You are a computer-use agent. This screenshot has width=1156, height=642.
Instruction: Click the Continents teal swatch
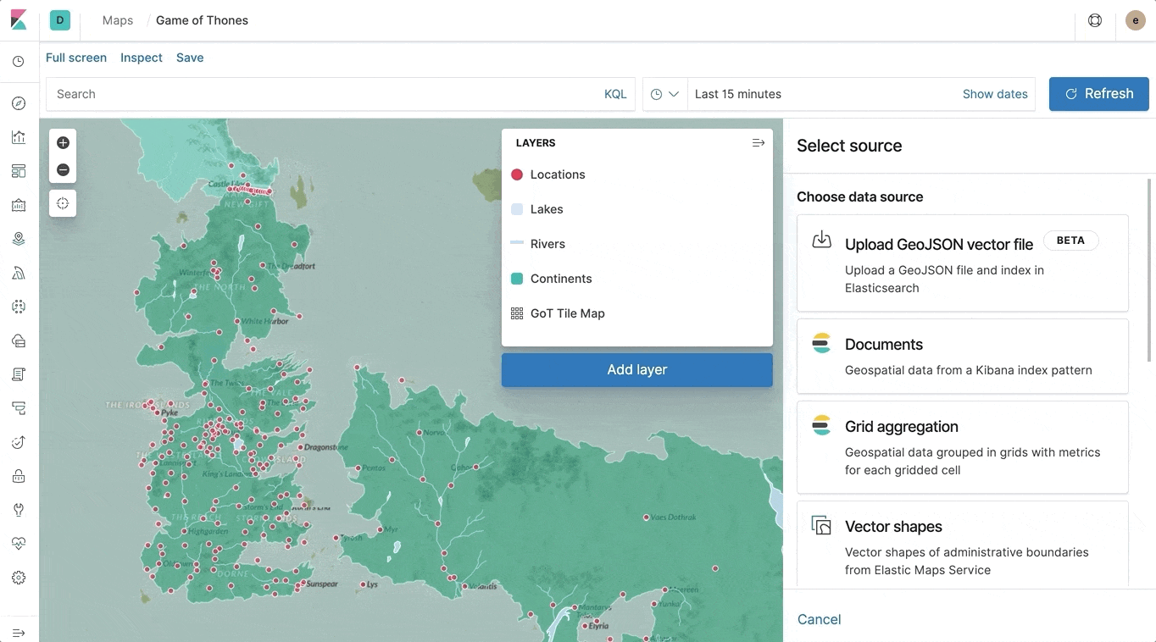(517, 279)
